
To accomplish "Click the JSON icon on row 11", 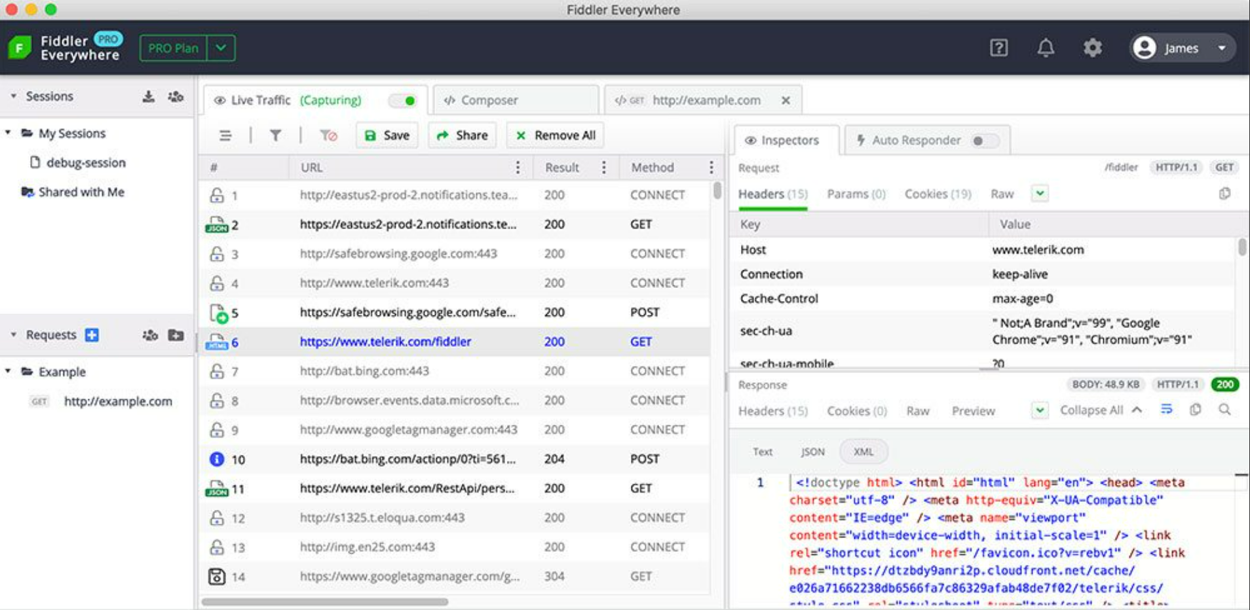I will (216, 488).
